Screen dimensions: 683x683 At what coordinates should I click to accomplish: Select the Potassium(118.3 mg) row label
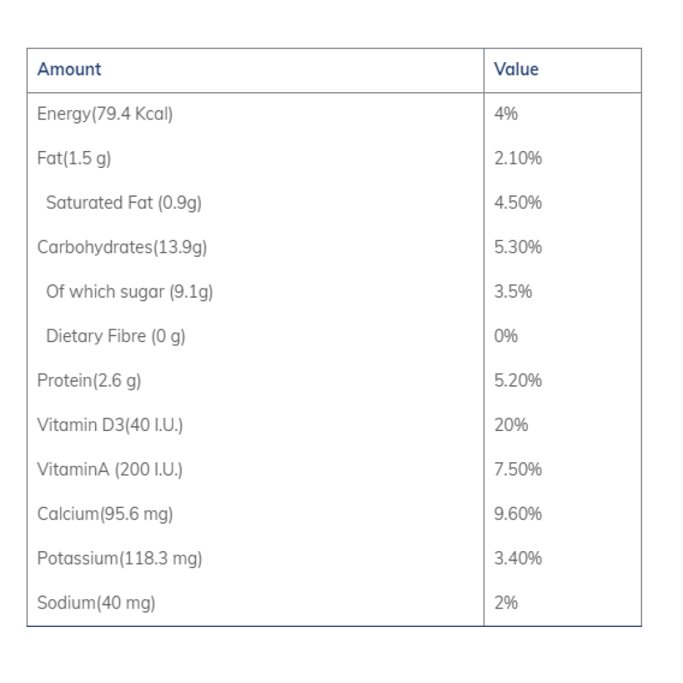(120, 558)
